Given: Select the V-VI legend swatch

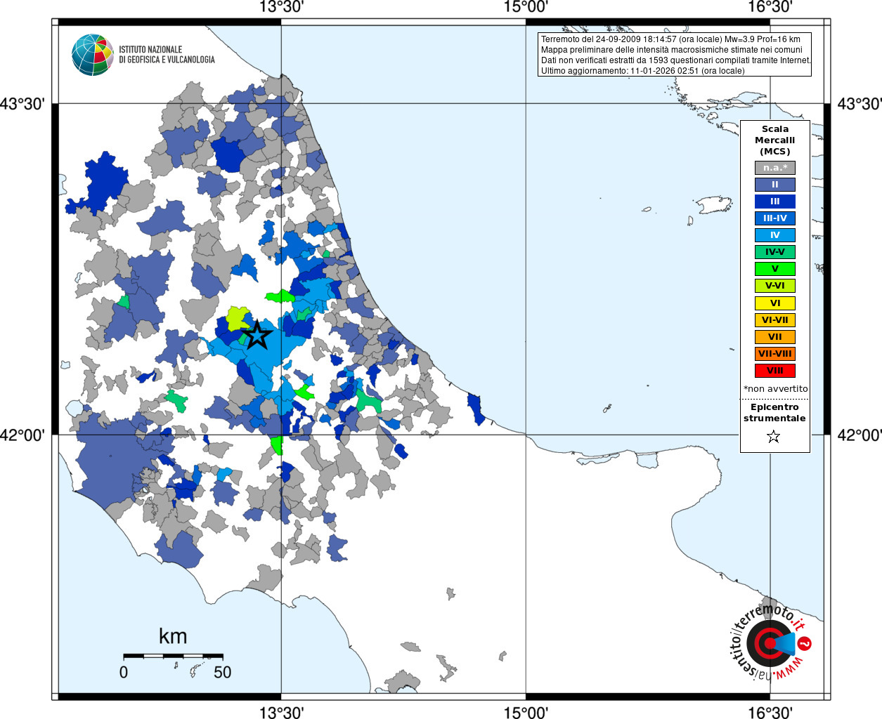Looking at the screenshot, I should (x=775, y=286).
